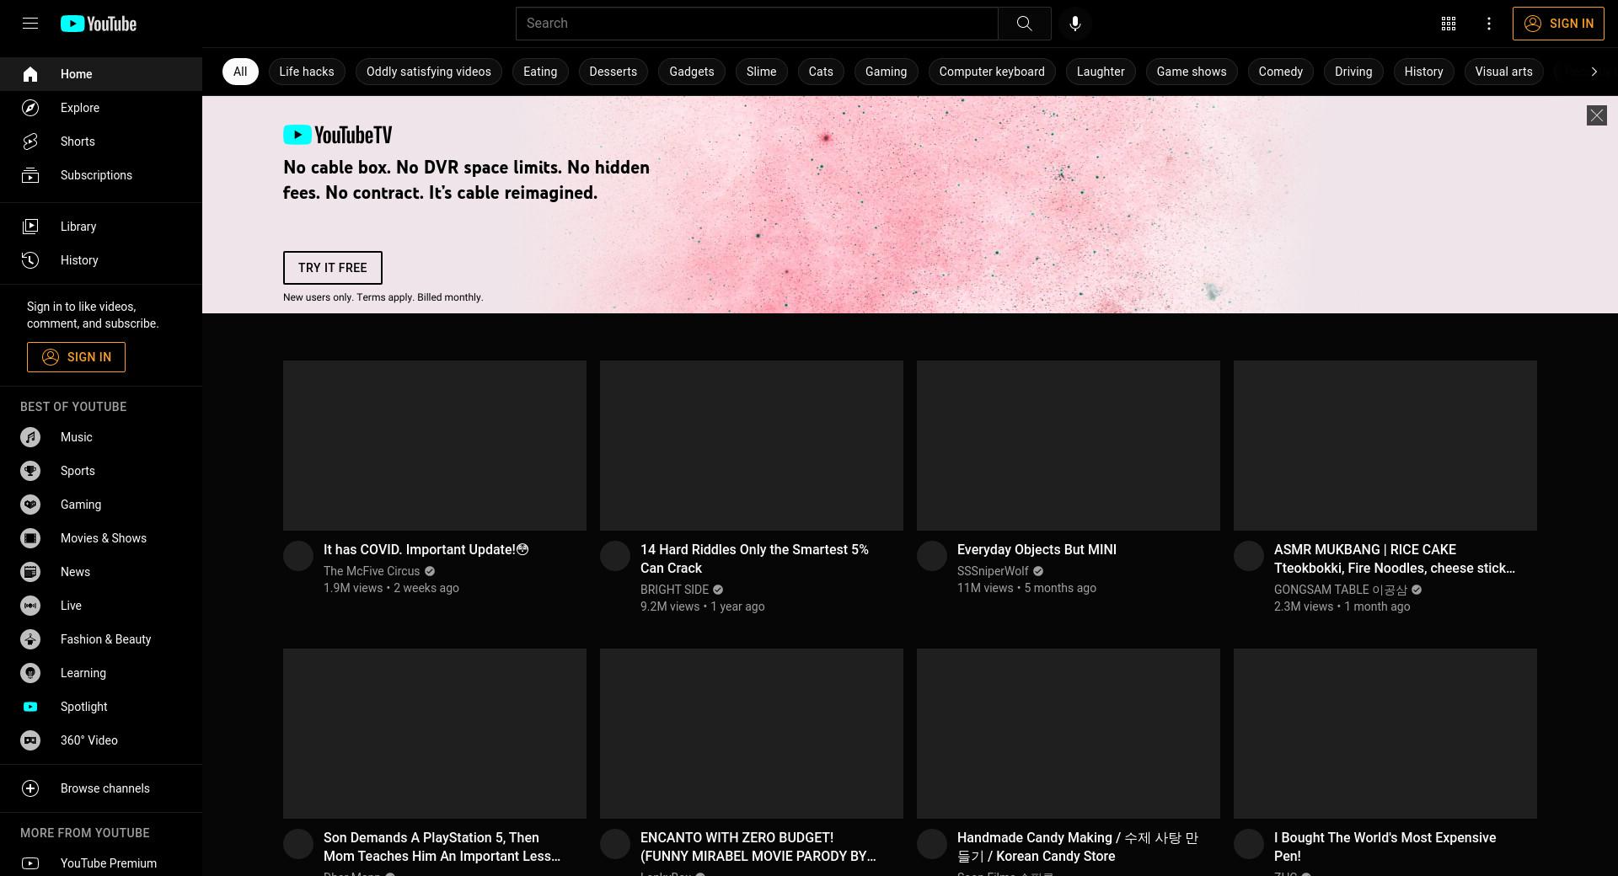Click TRY IT FREE button
Screen dimensions: 1618x876
point(332,268)
